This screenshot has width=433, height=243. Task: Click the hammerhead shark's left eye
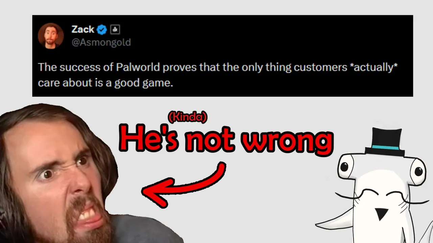(344, 167)
